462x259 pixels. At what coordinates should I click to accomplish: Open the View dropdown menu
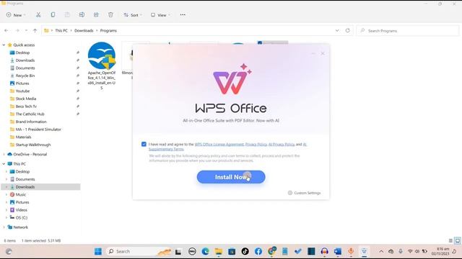(x=160, y=15)
